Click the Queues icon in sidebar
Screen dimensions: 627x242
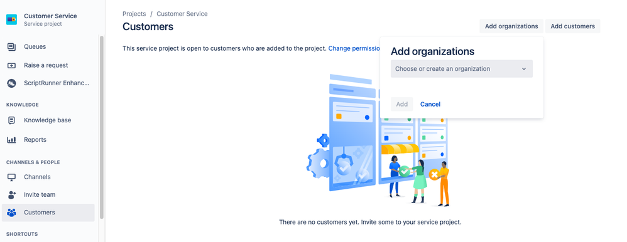coord(11,47)
